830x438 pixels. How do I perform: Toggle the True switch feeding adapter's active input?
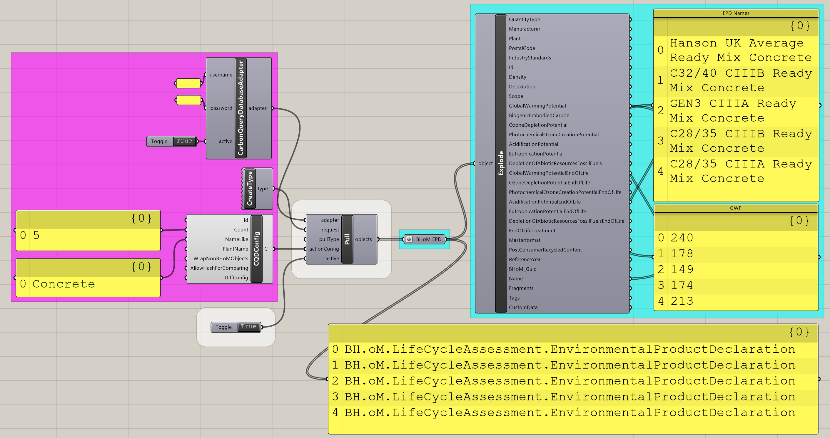(184, 141)
